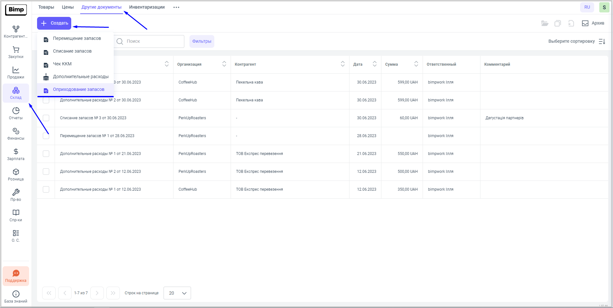The height and width of the screenshot is (308, 613).
Task: Toggle sorting on Сумма column
Action: [x=416, y=64]
